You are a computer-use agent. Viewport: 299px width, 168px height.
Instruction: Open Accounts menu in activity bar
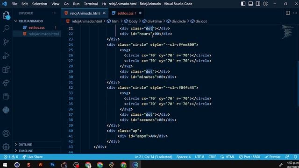(x=6, y=133)
